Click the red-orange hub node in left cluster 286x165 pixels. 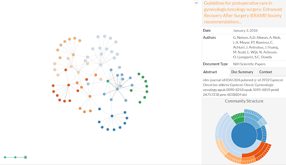click(68, 85)
